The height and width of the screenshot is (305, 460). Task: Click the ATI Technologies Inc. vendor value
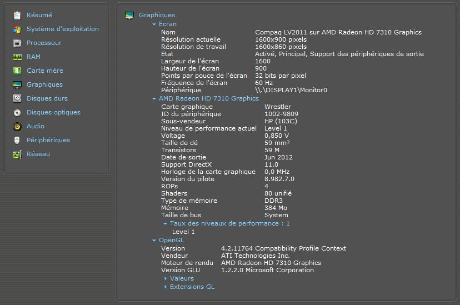pos(255,256)
